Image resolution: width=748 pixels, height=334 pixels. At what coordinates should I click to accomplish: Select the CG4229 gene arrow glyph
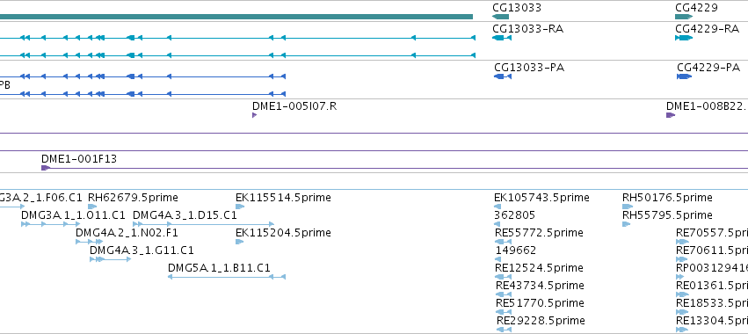coord(684,17)
